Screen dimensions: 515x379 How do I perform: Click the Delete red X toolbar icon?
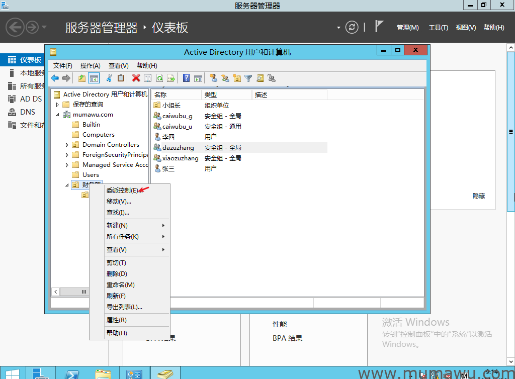click(136, 78)
